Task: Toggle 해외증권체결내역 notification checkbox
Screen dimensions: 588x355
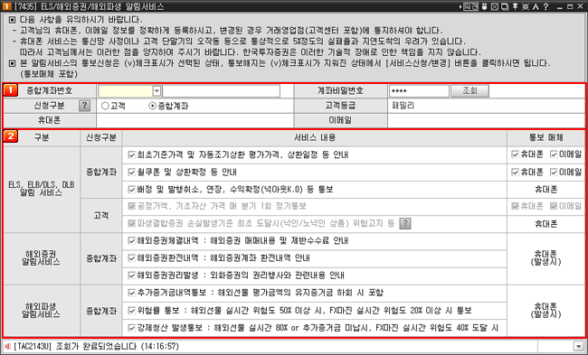Action: [132, 241]
